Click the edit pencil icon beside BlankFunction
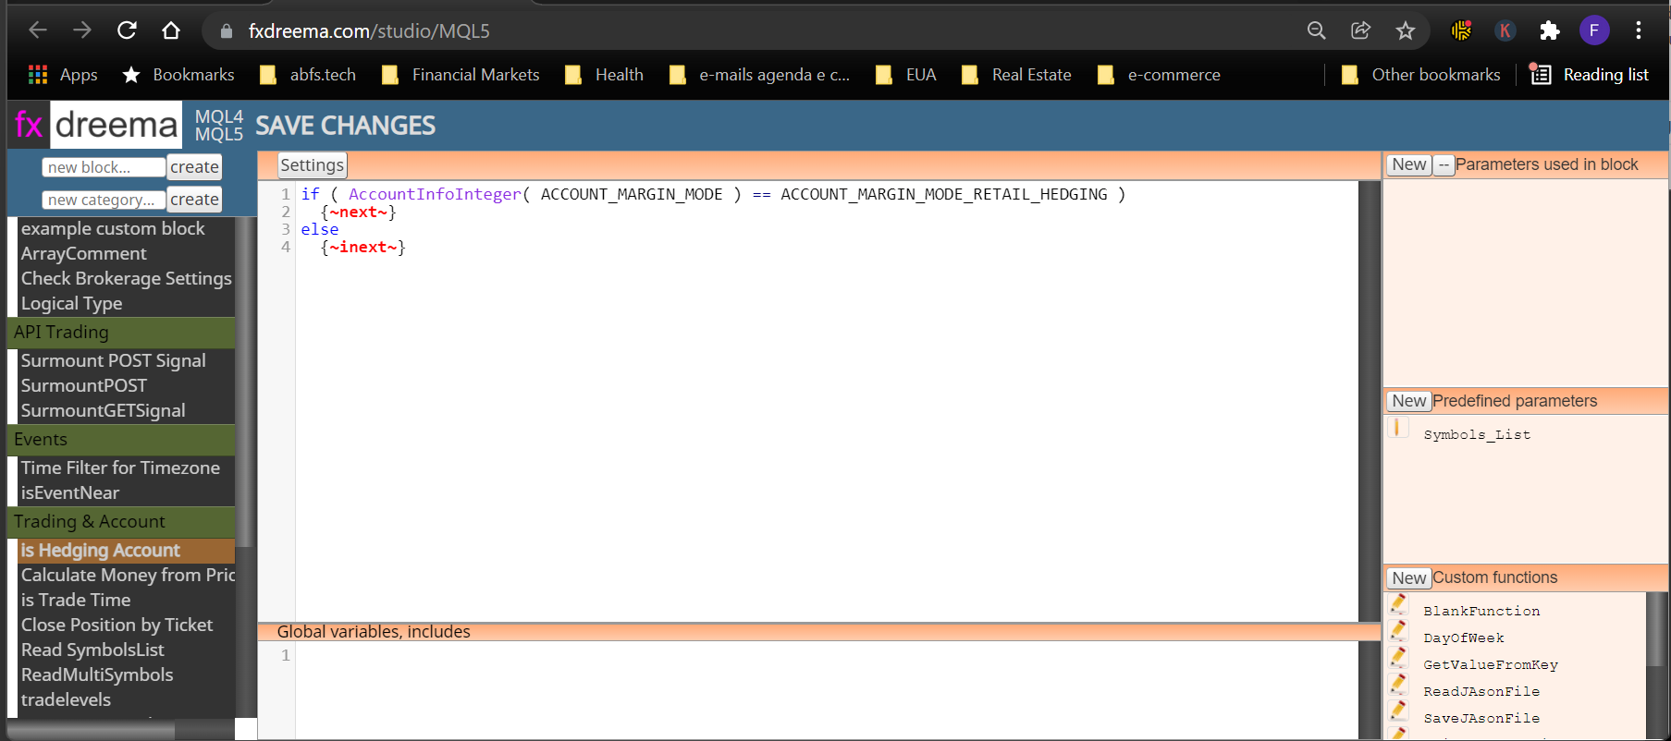The width and height of the screenshot is (1671, 741). (x=1398, y=605)
